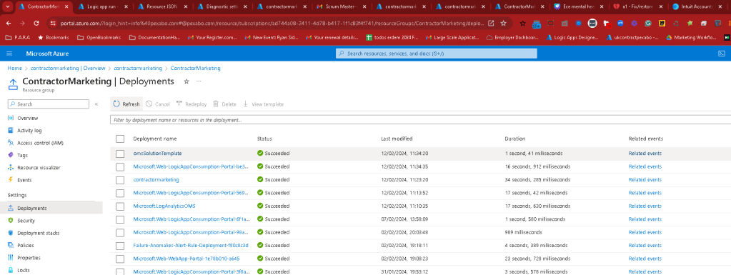The image size is (731, 275).
Task: Click the Cancel toolbar command
Action: pyautogui.click(x=158, y=104)
